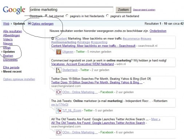
Task: Pause live results with Onderbreken link
Action: pos(158,31)
